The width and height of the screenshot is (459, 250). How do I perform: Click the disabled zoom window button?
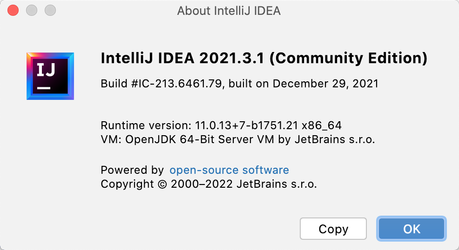point(50,10)
